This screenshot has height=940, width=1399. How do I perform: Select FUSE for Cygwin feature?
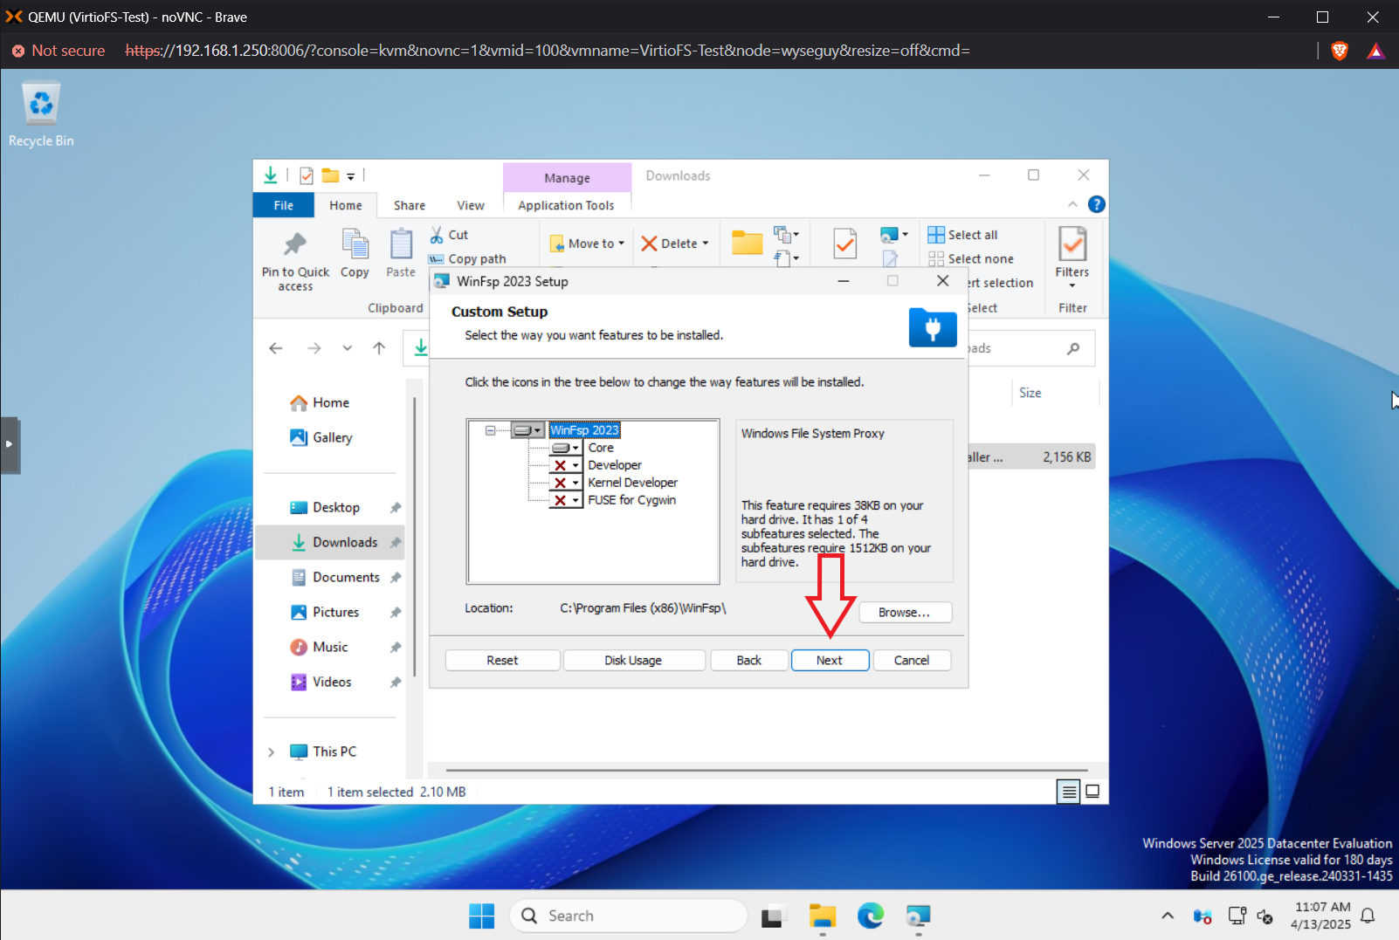(x=631, y=500)
